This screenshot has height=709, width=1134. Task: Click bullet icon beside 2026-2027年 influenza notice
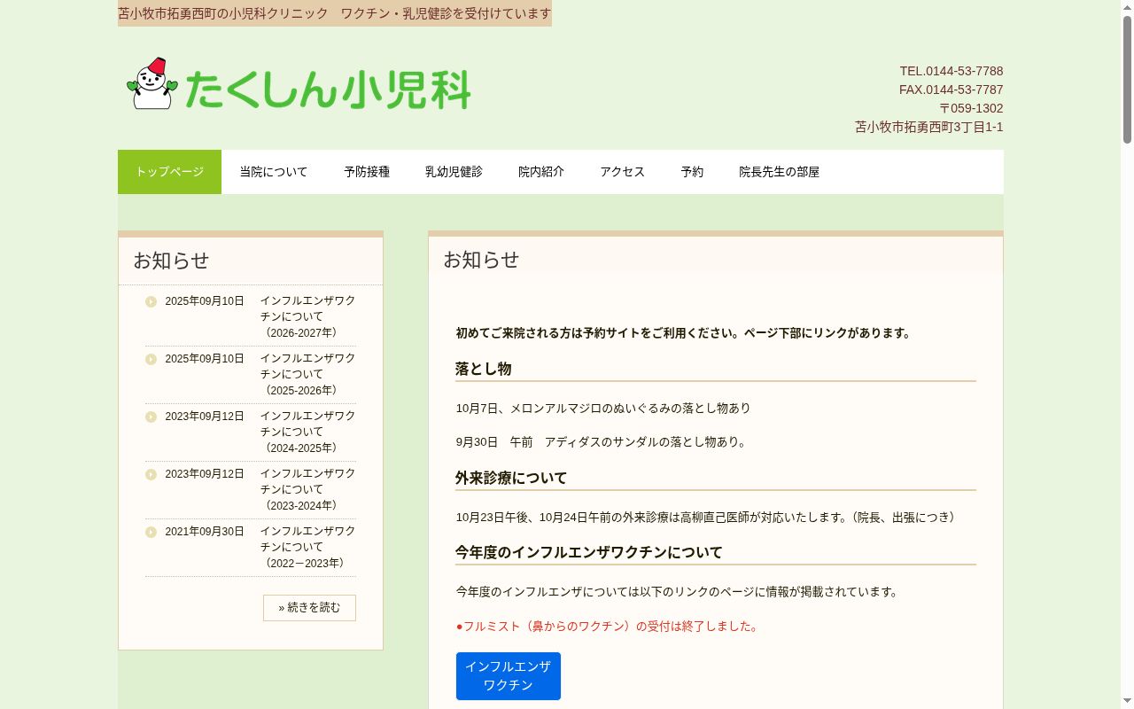[151, 301]
